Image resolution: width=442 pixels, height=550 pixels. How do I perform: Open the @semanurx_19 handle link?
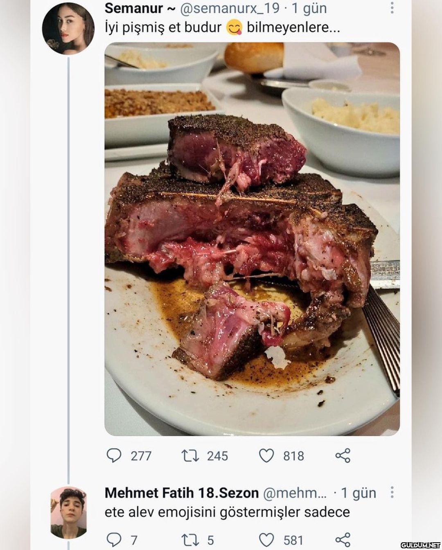click(230, 8)
